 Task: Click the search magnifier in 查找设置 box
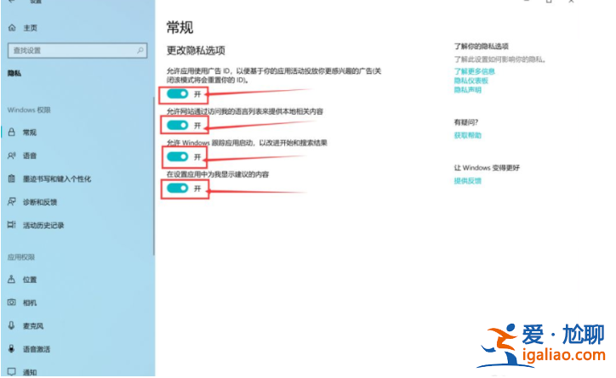click(140, 51)
